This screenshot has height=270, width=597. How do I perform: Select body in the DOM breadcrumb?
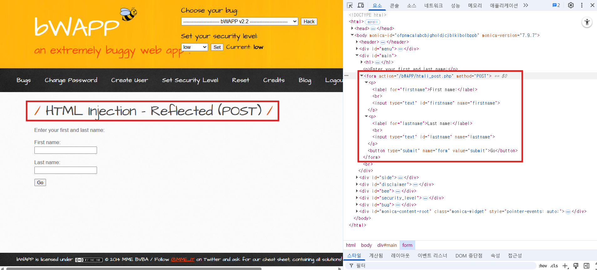click(366, 245)
